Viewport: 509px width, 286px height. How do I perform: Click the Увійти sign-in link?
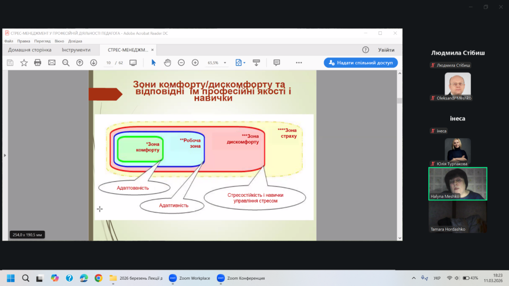point(386,50)
